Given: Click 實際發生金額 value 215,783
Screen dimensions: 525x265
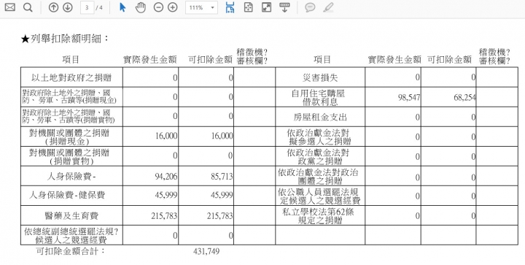Looking at the screenshot, I should [x=164, y=216].
